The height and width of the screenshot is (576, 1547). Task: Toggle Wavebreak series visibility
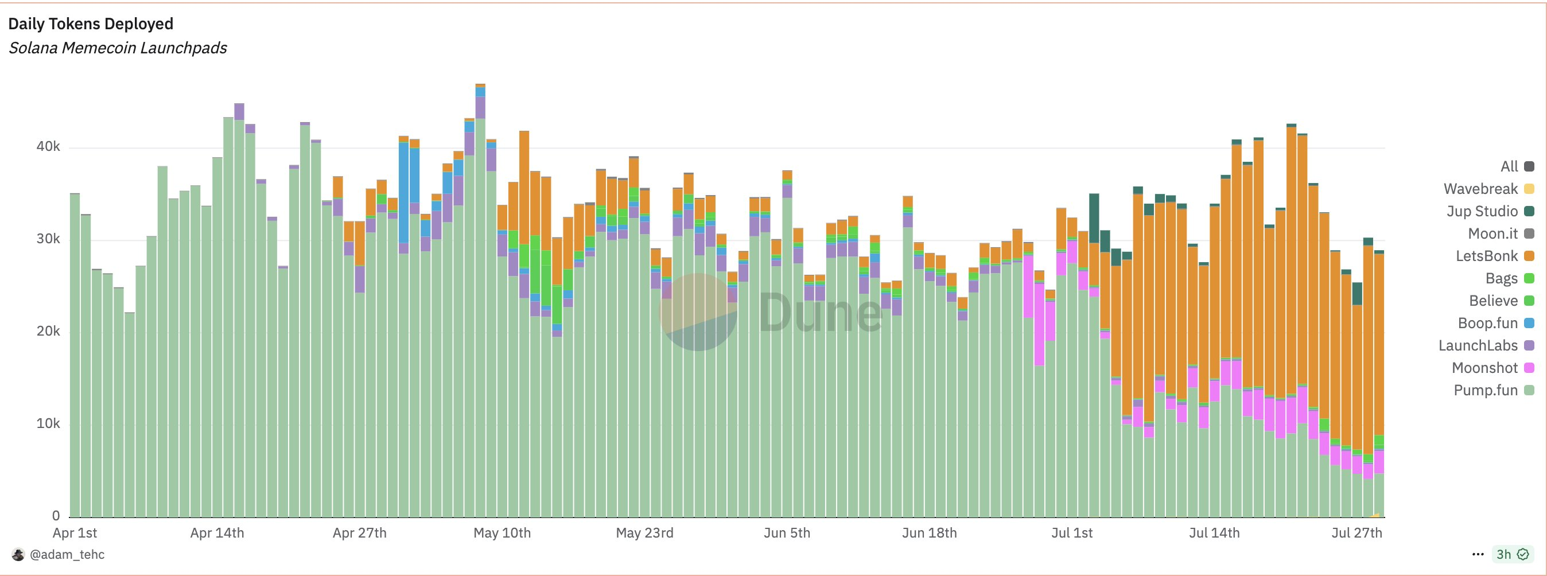pyautogui.click(x=1488, y=189)
